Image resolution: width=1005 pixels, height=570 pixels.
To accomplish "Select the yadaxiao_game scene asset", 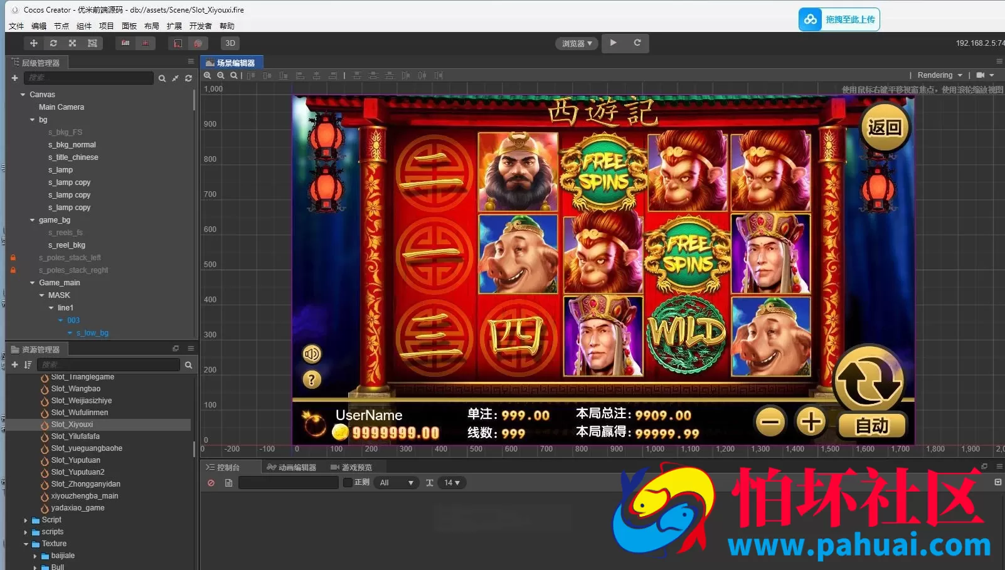I will tap(78, 508).
